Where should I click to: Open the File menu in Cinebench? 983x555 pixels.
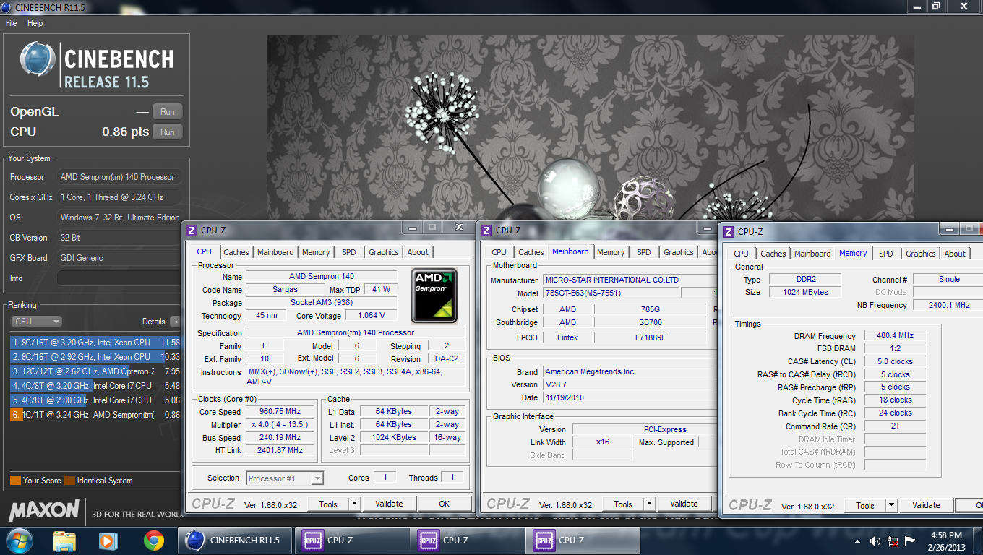click(x=12, y=23)
